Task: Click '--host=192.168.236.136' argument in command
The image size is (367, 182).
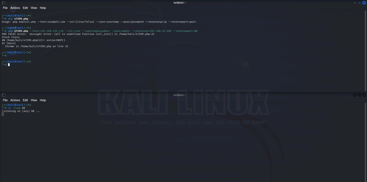Action: click(47, 31)
